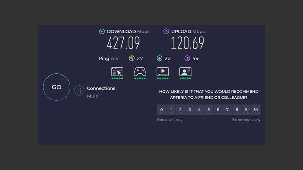Click the 120.69 upload speed result

pos(187,43)
